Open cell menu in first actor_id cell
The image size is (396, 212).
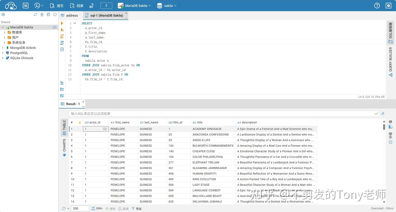[x=105, y=129]
